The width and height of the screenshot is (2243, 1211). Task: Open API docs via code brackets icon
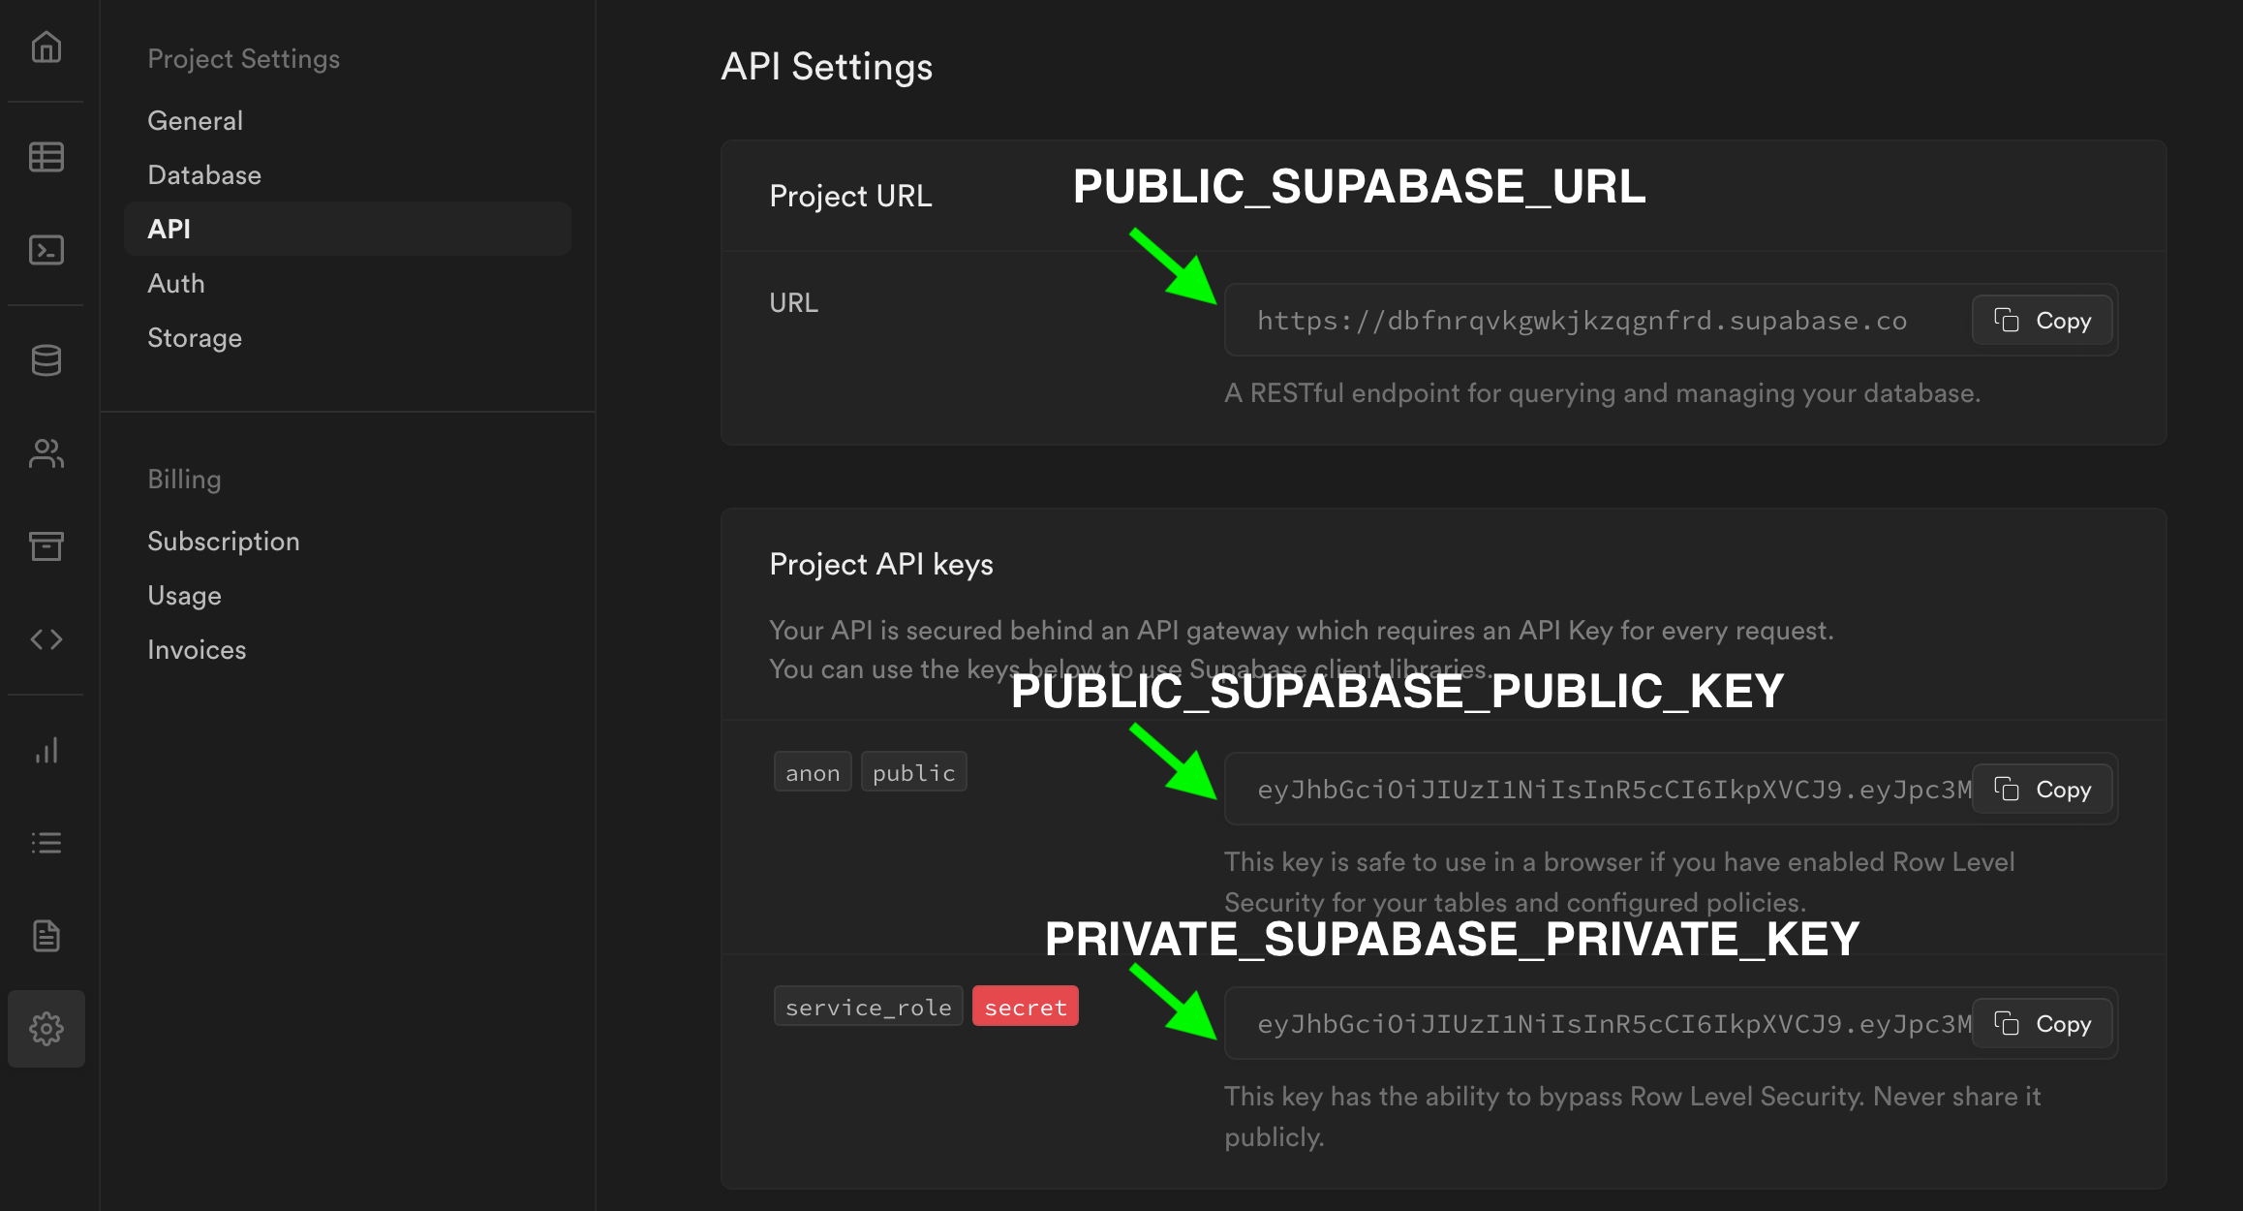pyautogui.click(x=46, y=638)
